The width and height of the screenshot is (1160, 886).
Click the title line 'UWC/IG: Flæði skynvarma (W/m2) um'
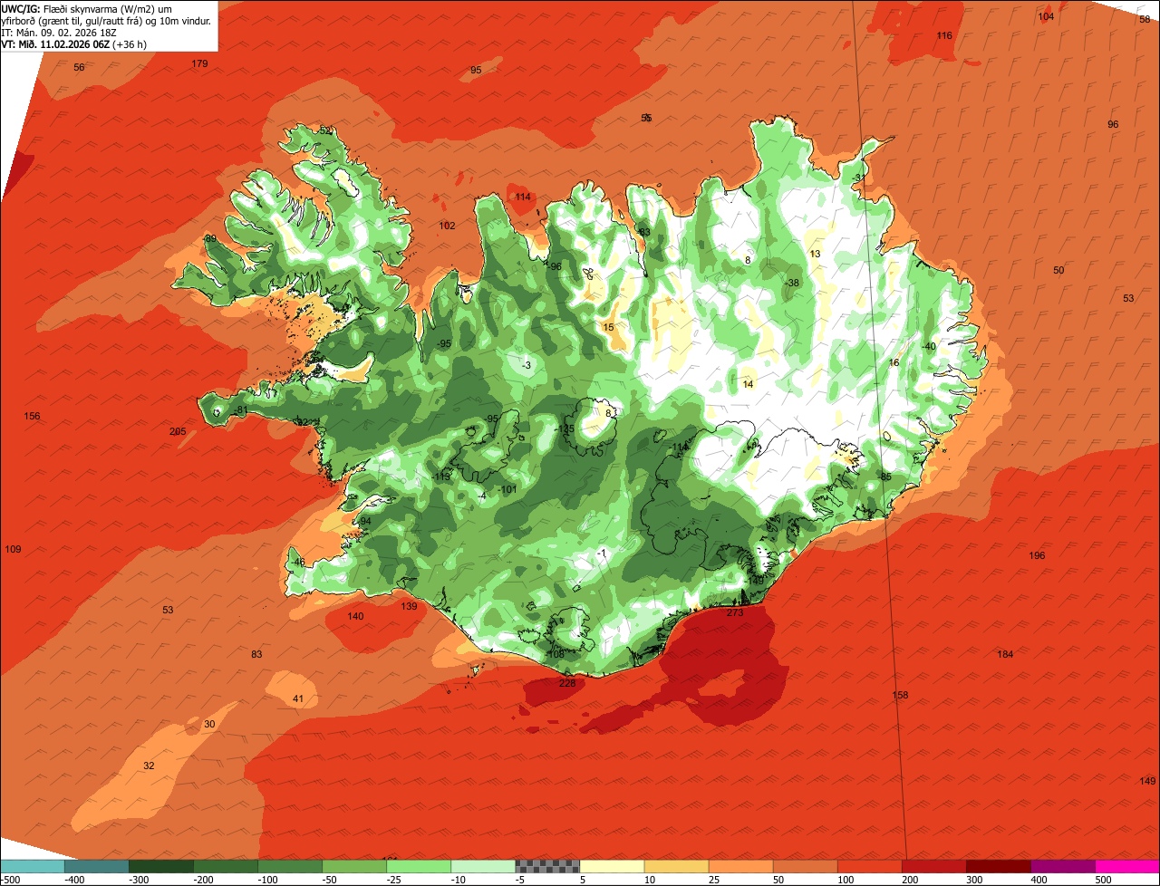coord(86,8)
